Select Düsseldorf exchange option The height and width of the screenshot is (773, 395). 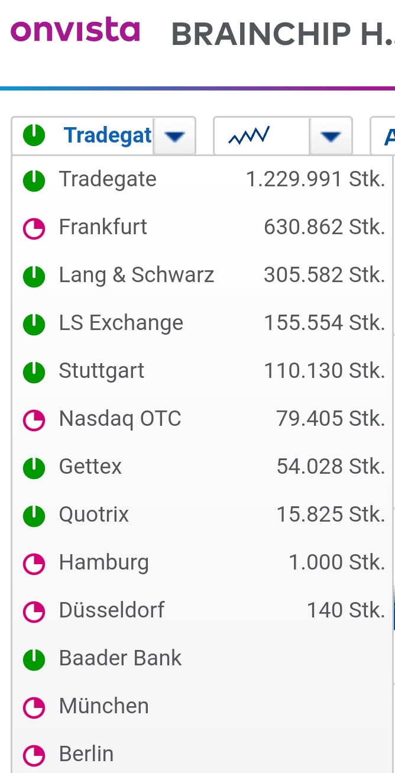[112, 610]
